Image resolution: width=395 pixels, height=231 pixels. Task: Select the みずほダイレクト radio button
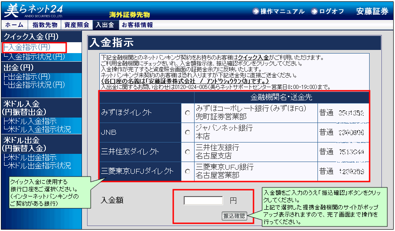(x=187, y=113)
